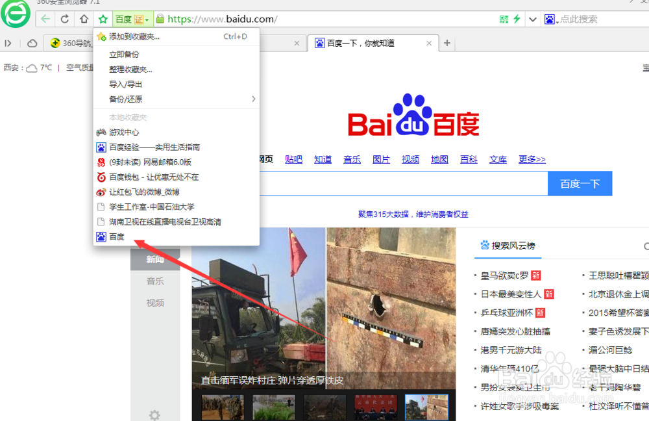Open 湖南卫视在线直播 bookmark
Screen dimensions: 649x421
(x=177, y=222)
